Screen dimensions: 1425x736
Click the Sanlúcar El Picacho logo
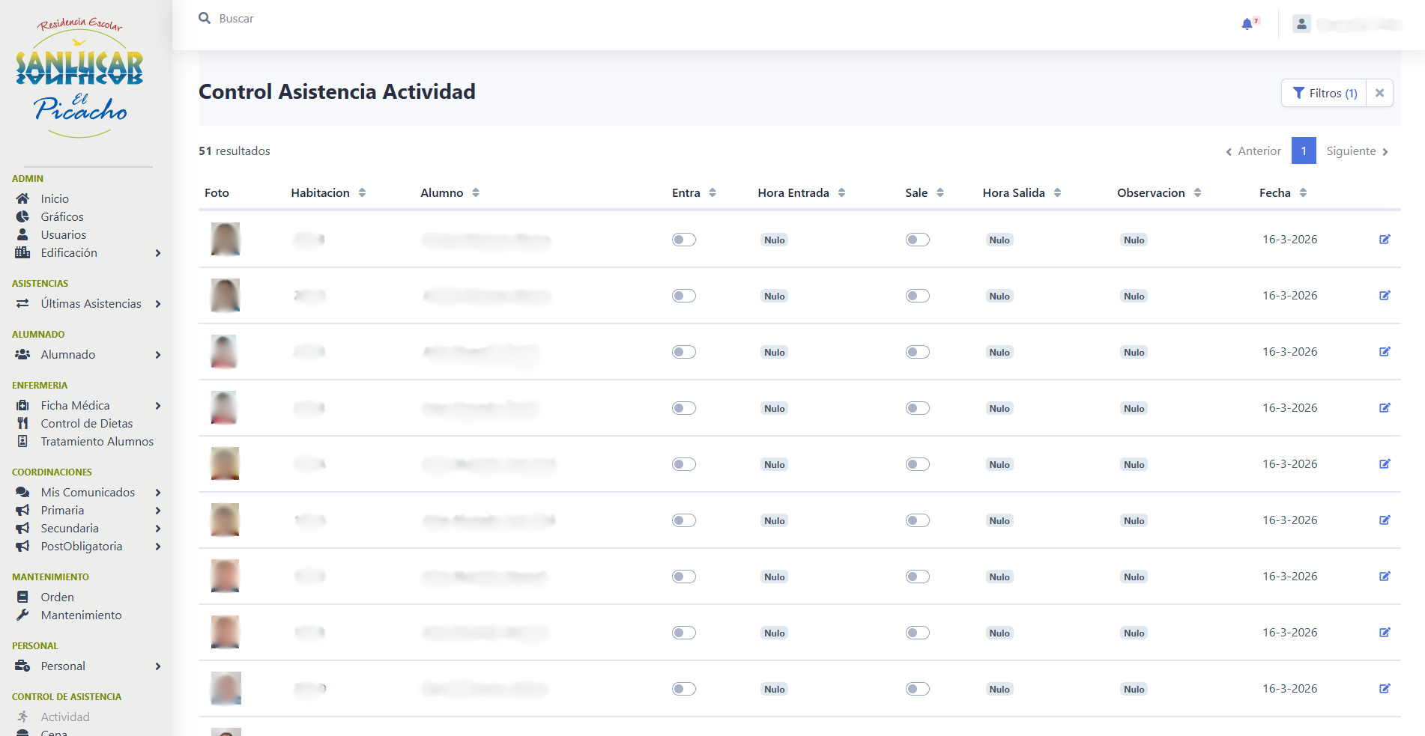81,79
